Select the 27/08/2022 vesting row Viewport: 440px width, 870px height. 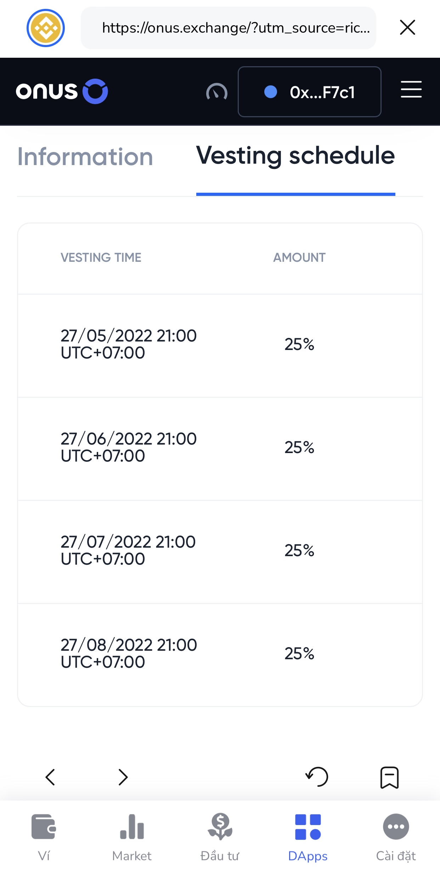pos(220,654)
